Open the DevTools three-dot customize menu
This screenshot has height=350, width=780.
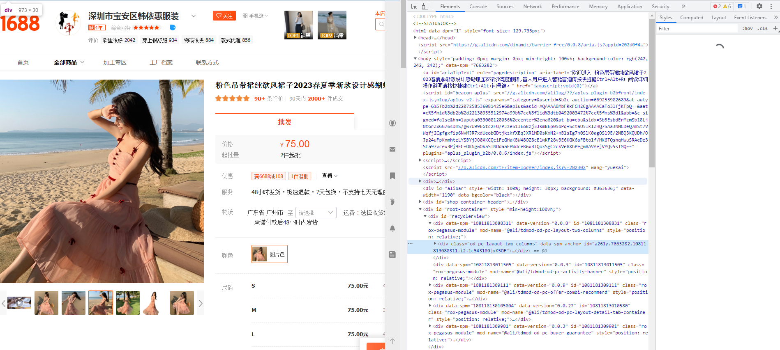pyautogui.click(x=771, y=6)
